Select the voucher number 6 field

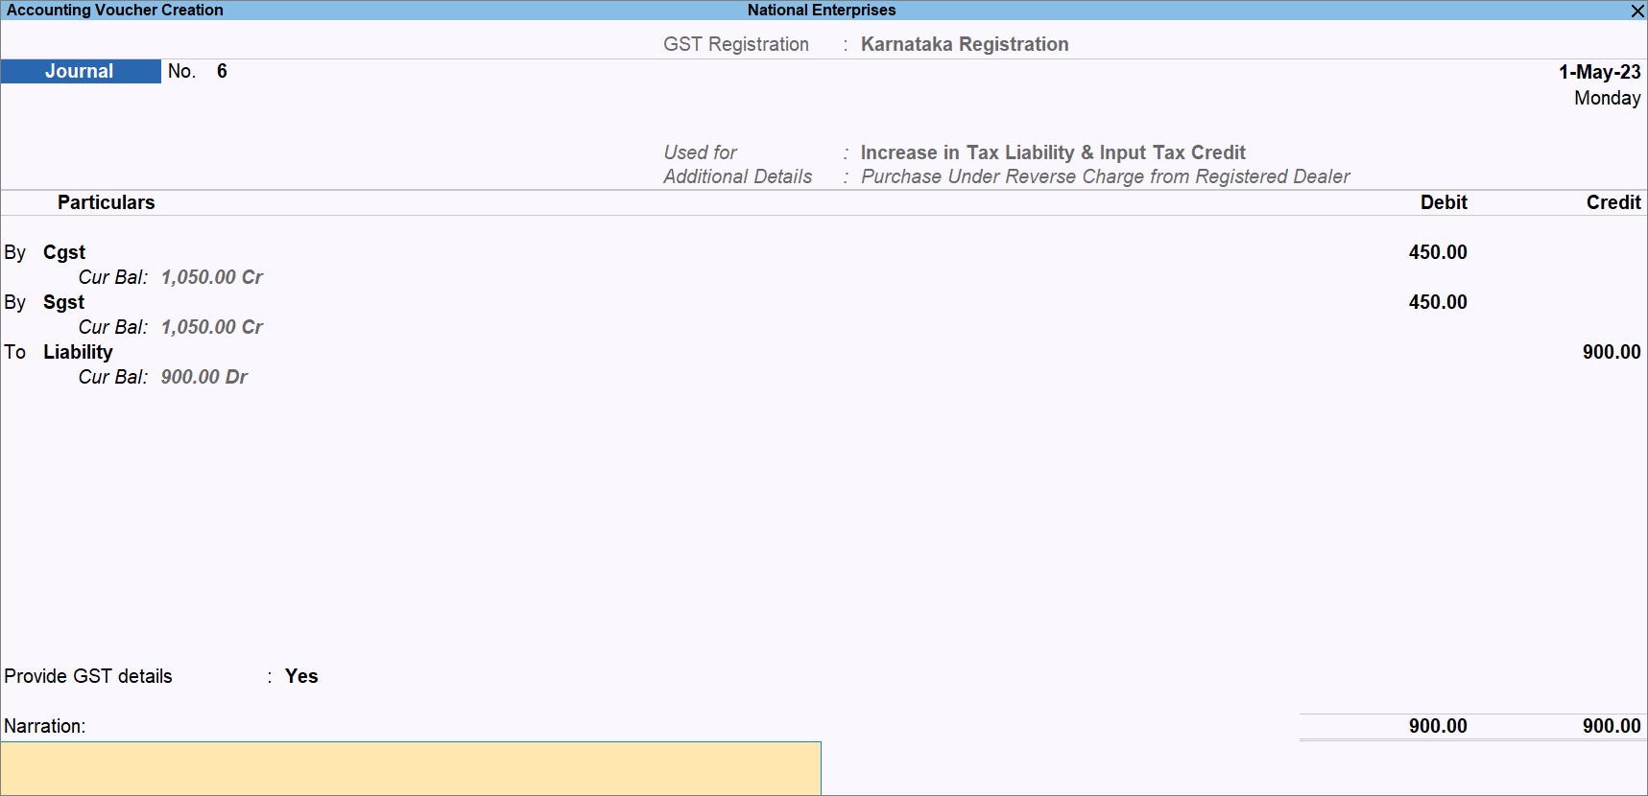[222, 72]
